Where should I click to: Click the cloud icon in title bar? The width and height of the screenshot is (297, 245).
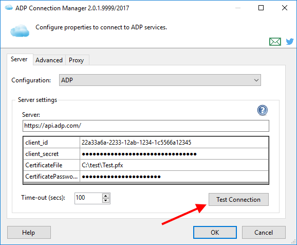coord(9,8)
